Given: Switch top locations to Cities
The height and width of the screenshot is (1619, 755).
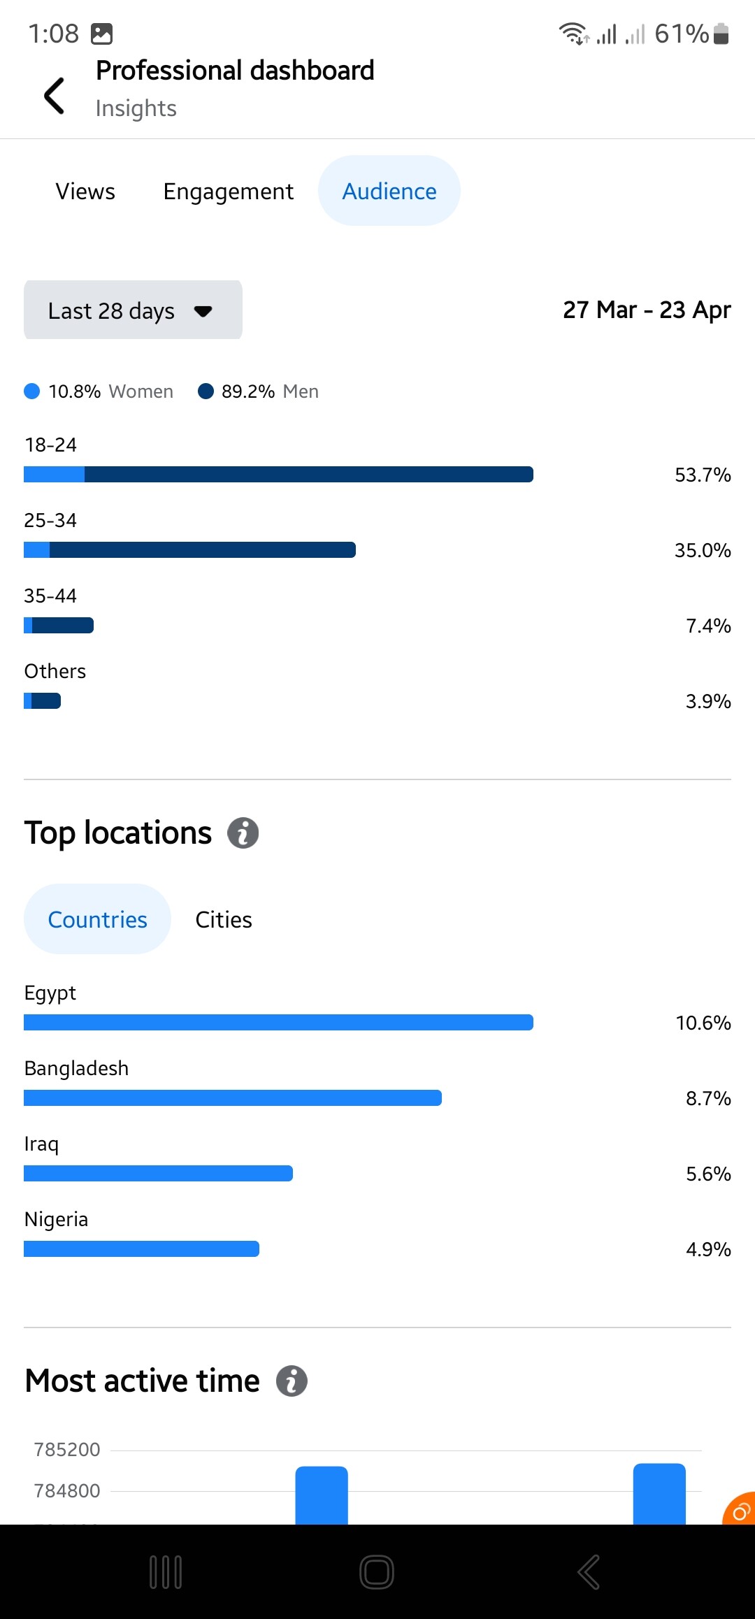Looking at the screenshot, I should [x=224, y=919].
